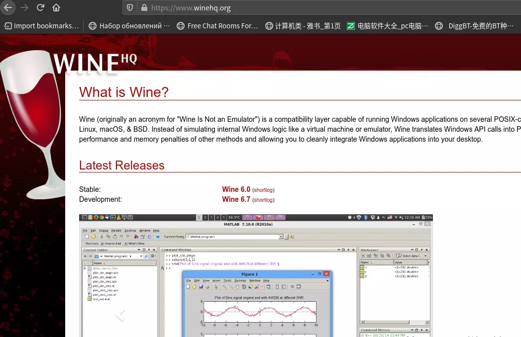Open the Wine 6.0 stable release link

pos(236,189)
